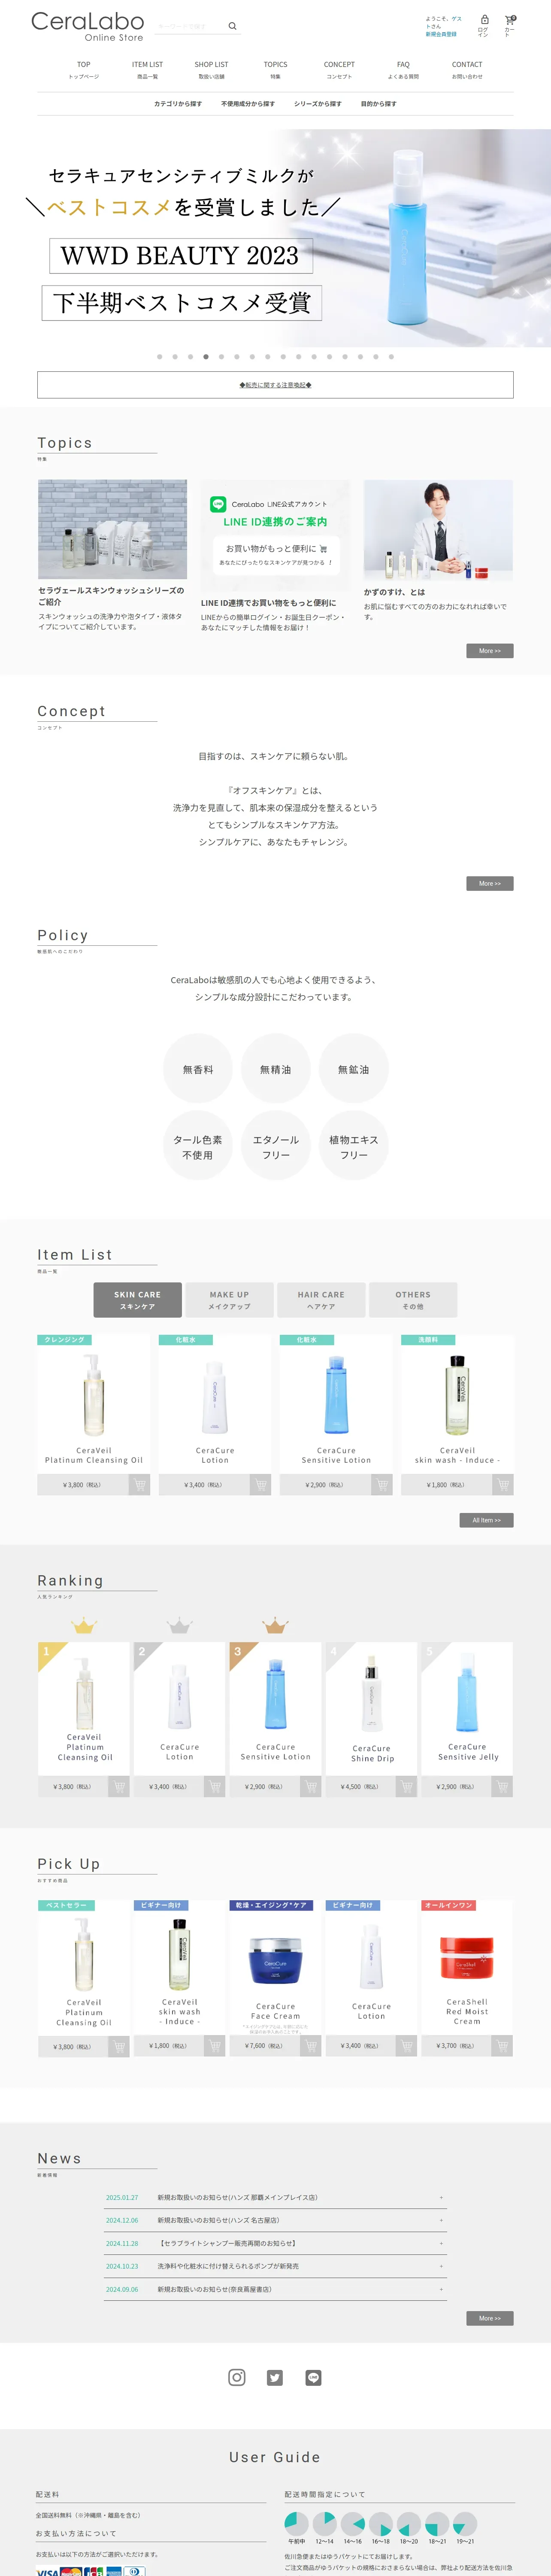The width and height of the screenshot is (551, 2576).
Task: Expand the 2024.11.28 shampoo news entry
Action: pos(275,2243)
